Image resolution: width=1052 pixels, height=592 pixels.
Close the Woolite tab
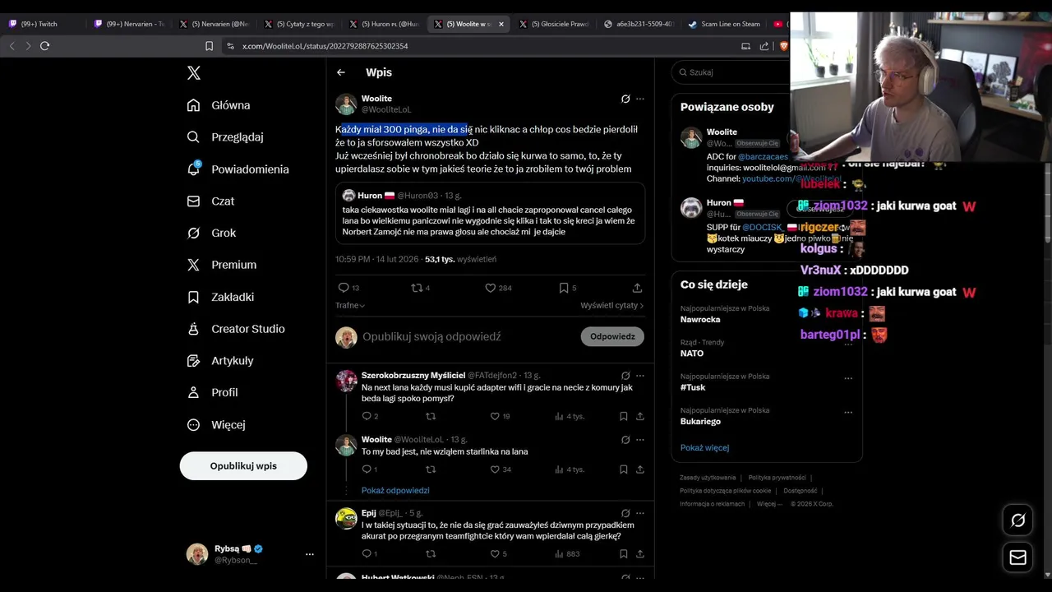click(x=501, y=24)
